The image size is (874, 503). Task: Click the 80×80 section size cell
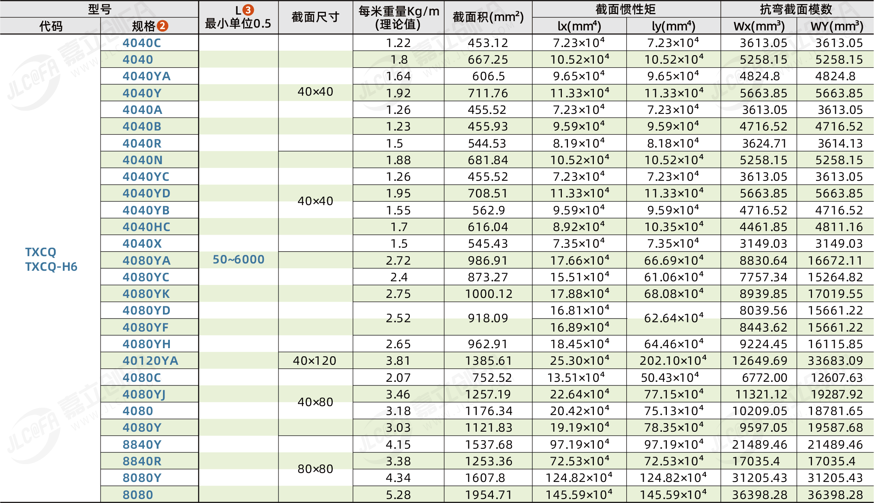(x=315, y=469)
